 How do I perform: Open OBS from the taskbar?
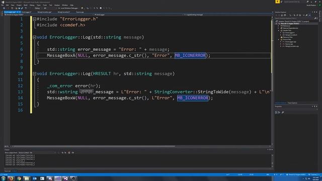[73, 178]
